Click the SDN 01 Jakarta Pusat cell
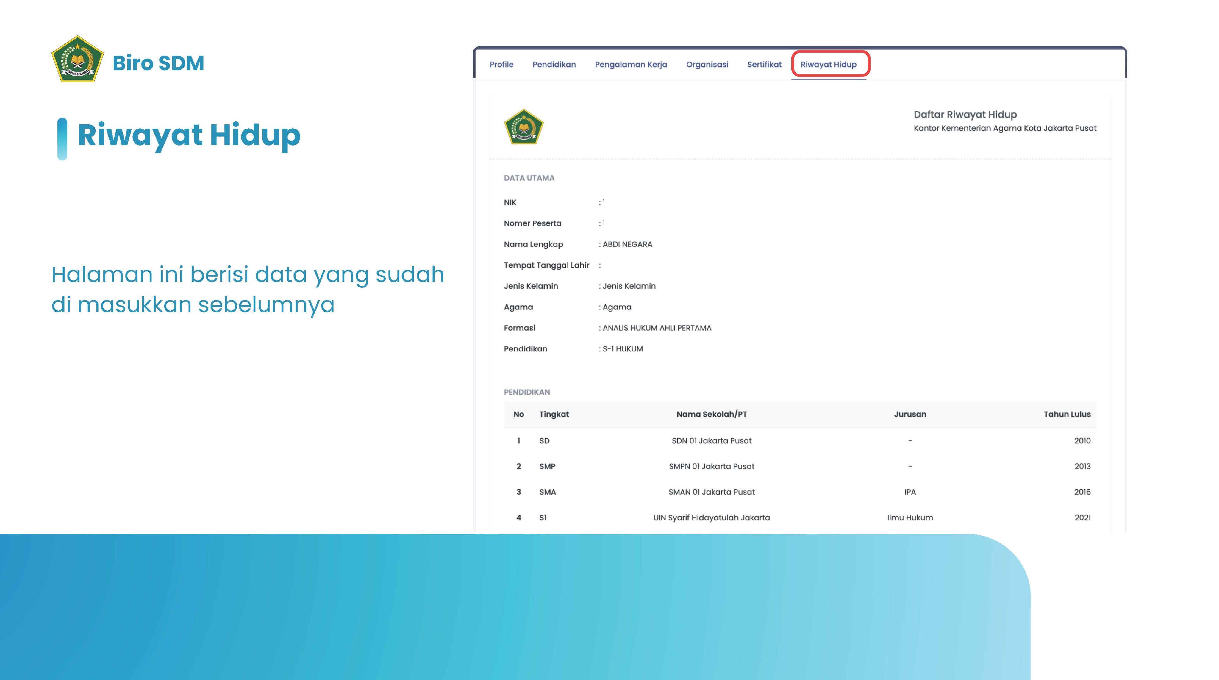This screenshot has width=1219, height=680. click(x=712, y=441)
